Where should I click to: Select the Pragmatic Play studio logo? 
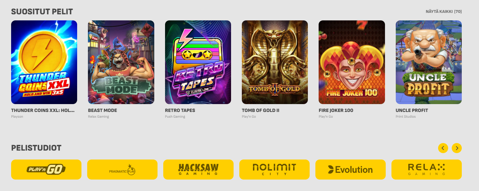pyautogui.click(x=122, y=170)
